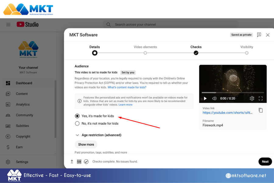Click the 'Saved as private' badge
Screen dimensions: 274x183
241,35
